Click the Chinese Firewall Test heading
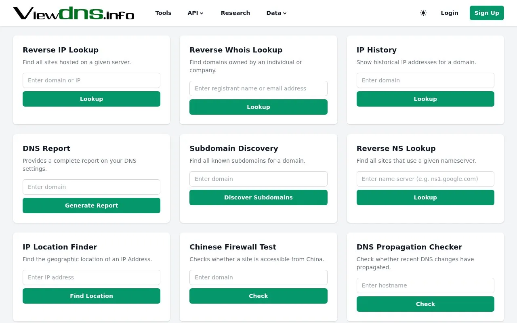Screen dimensions: 517x323 tap(233, 247)
